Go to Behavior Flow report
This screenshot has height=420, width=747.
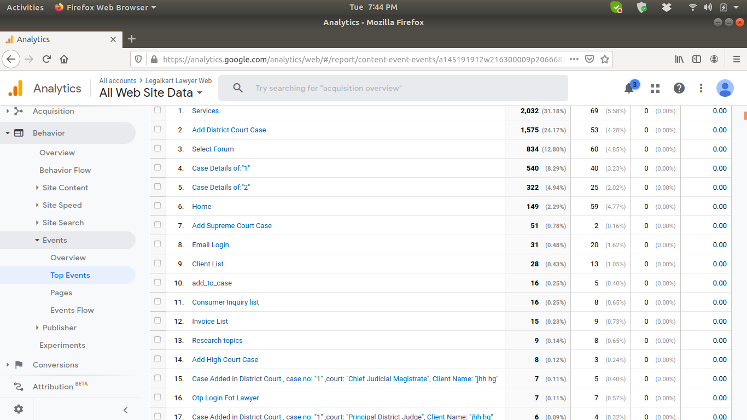click(65, 170)
